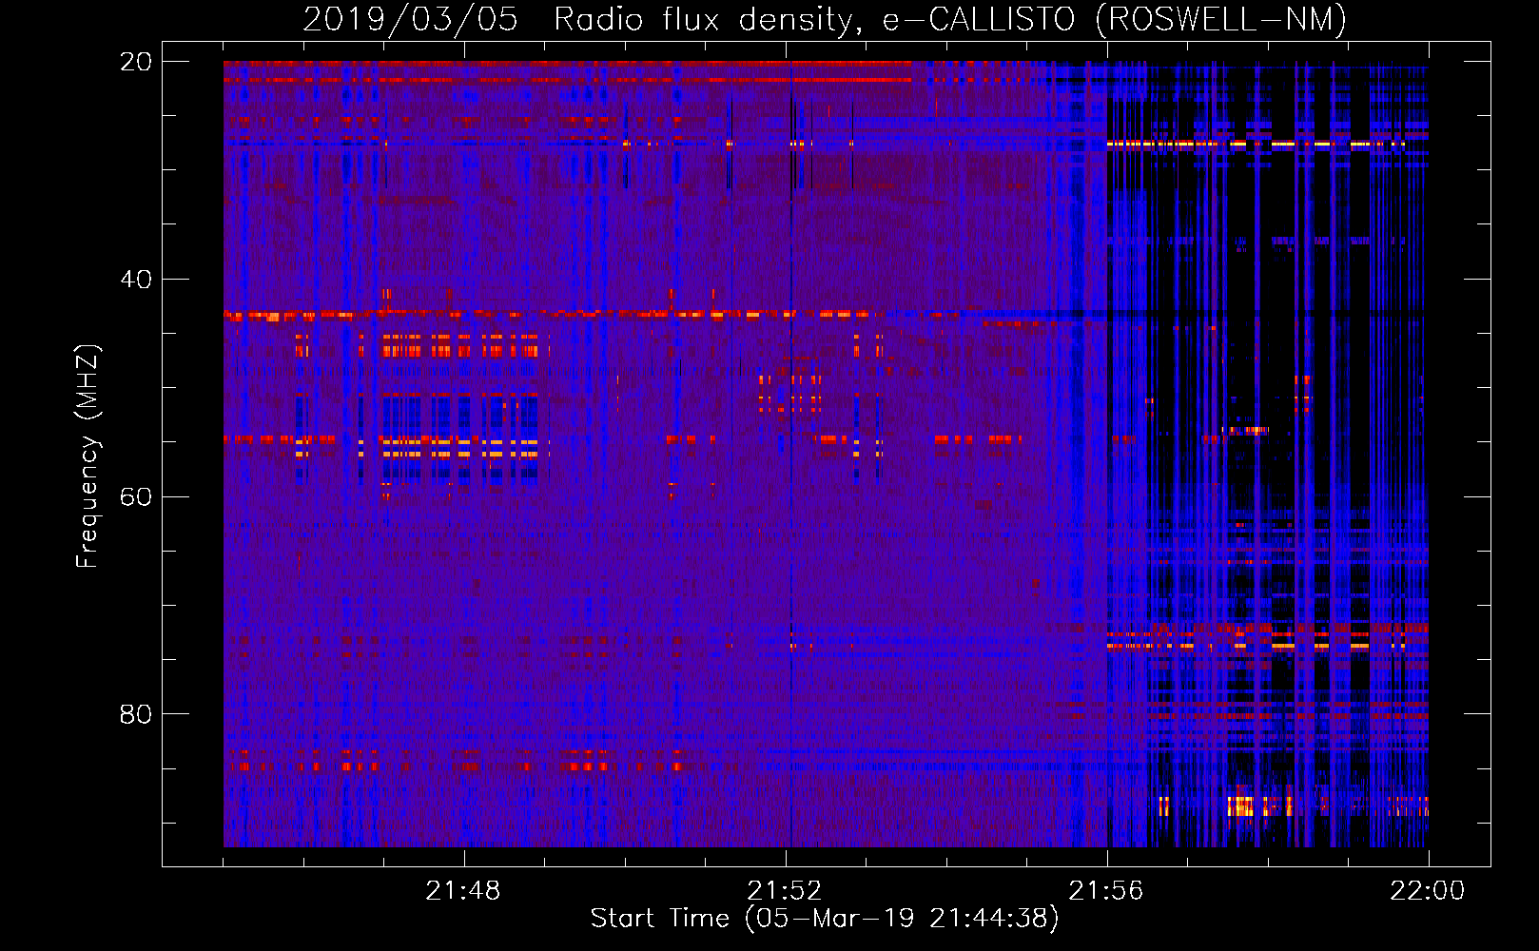Viewport: 1539px width, 951px height.
Task: Click the 20 frequency tick label
Action: click(x=135, y=62)
